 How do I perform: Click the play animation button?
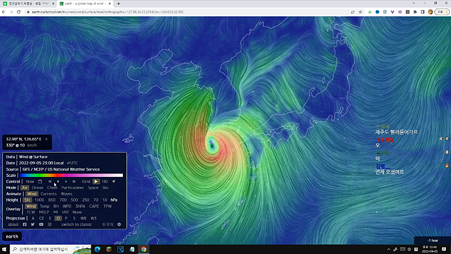coord(96,181)
